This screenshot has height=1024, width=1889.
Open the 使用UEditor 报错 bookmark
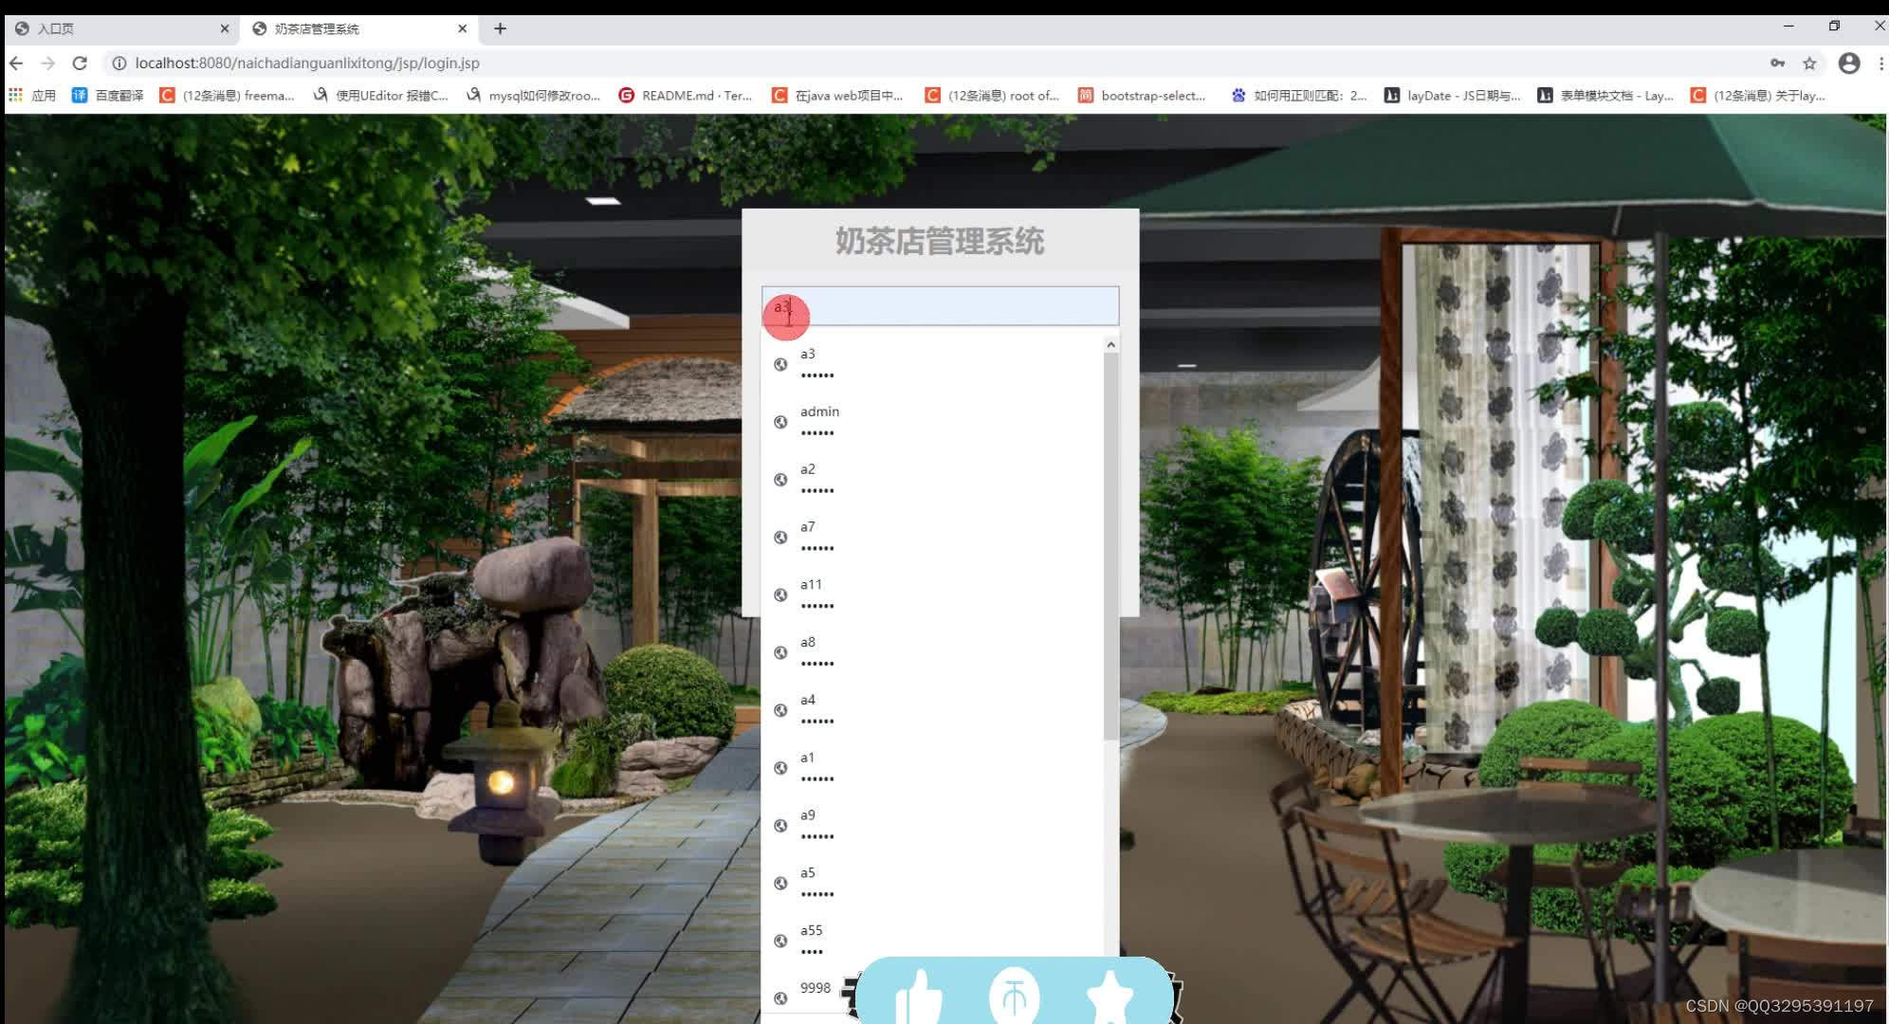[381, 95]
